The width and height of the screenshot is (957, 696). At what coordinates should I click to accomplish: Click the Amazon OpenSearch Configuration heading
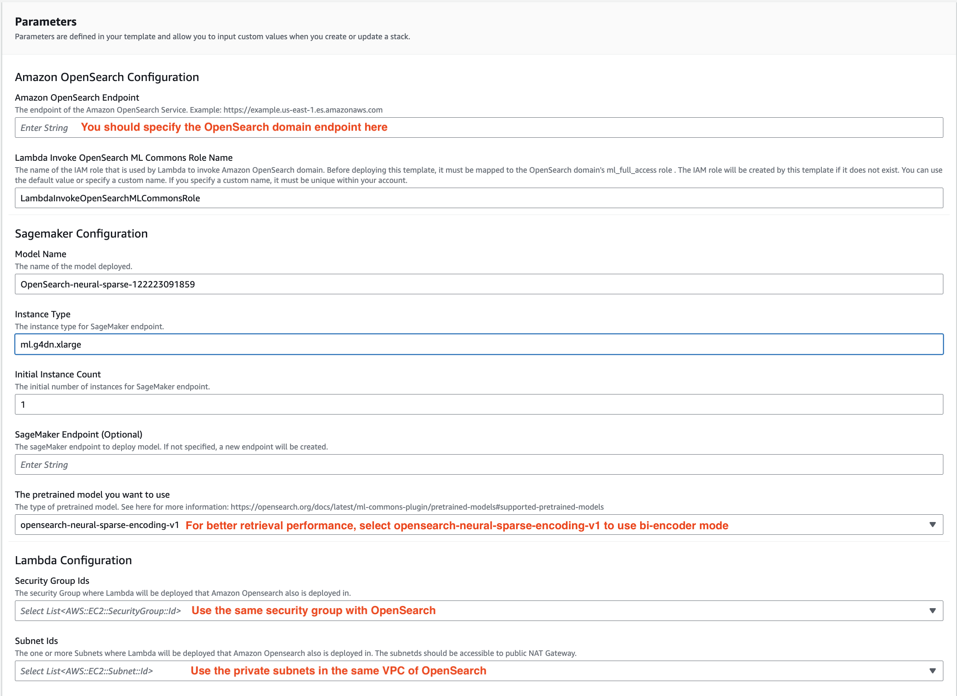[107, 77]
